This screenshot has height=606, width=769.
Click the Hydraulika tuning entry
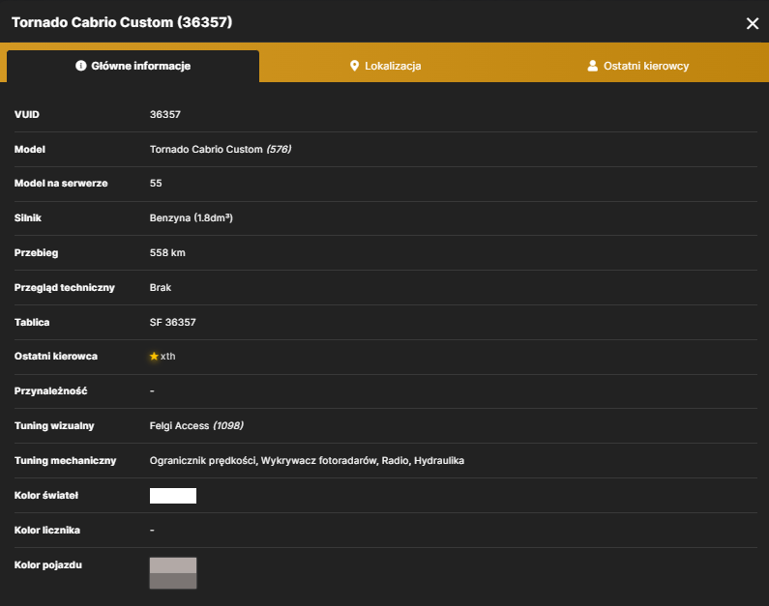tap(439, 460)
